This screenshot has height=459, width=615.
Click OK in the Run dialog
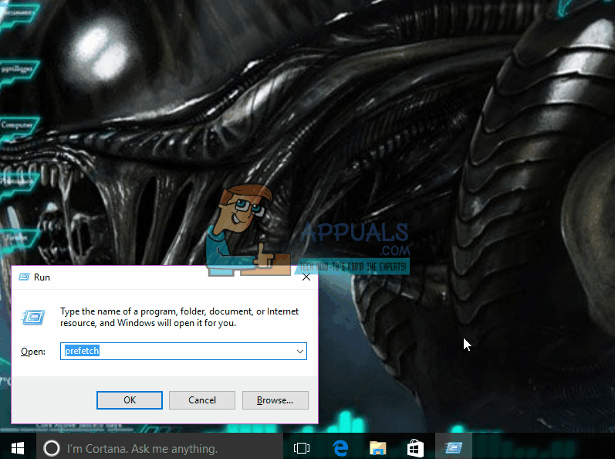[x=130, y=400]
